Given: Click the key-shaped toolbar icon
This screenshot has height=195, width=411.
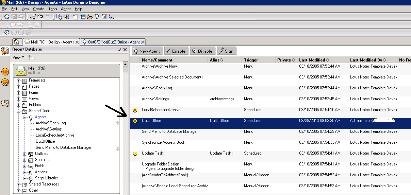Looking at the screenshot, I should (66, 17).
